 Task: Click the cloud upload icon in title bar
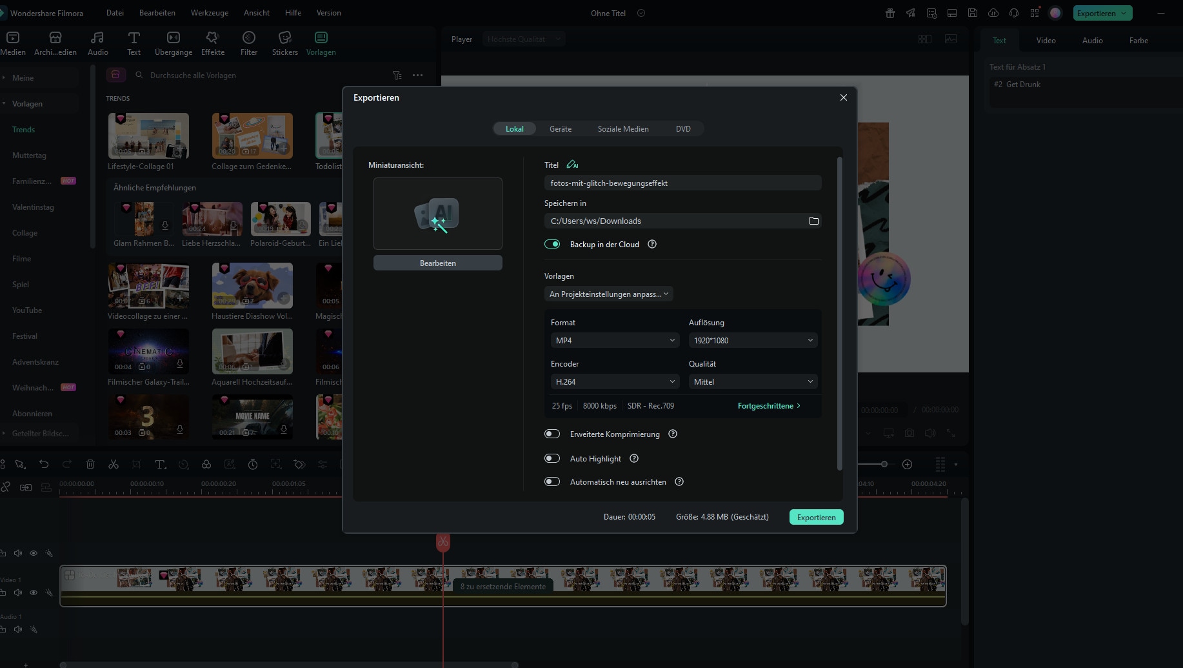click(993, 13)
